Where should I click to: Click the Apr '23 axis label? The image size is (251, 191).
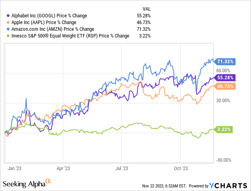(x=63, y=168)
